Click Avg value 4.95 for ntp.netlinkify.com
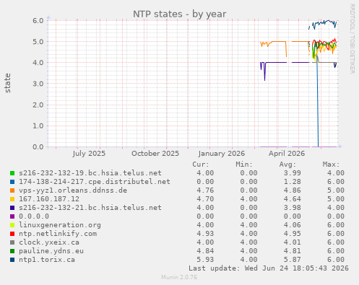This screenshot has height=285, width=359. click(292, 234)
